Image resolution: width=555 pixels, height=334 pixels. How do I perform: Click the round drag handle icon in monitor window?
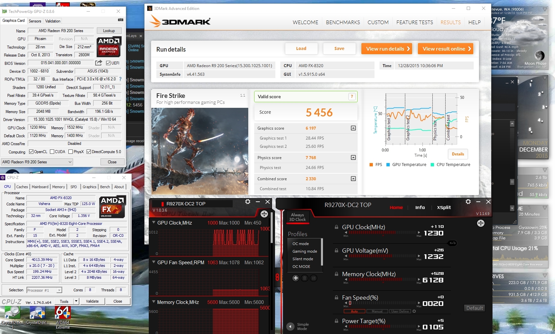point(264,214)
